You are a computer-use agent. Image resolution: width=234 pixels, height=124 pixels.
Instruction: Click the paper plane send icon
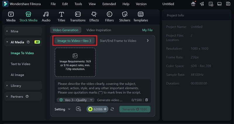point(202,4)
